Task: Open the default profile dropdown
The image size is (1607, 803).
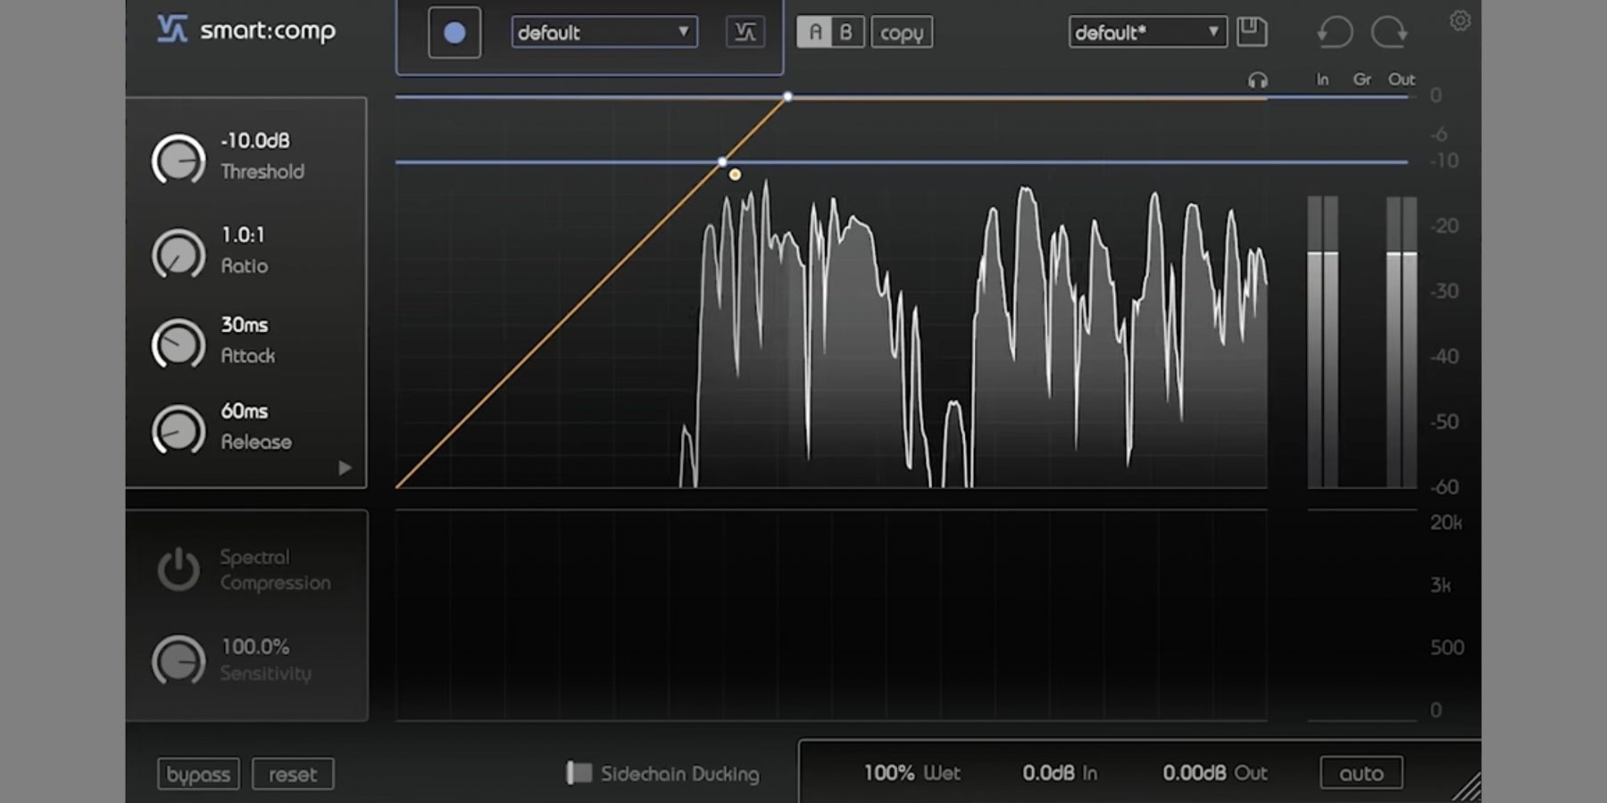Action: (604, 33)
